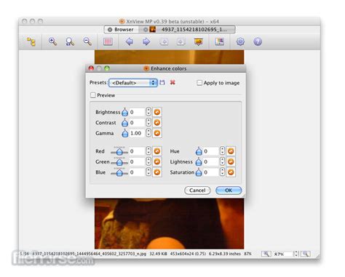The image size is (345, 277).
Task: Reset Brightness with its orange reset button
Action: coord(157,112)
